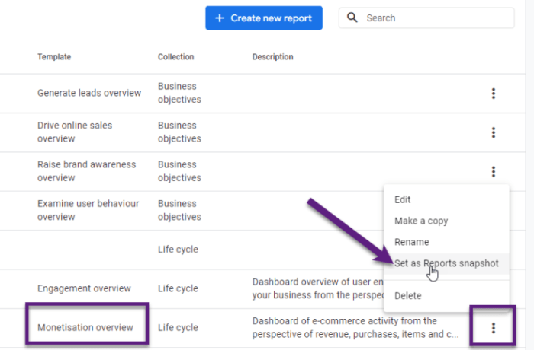Click the magnifier icon in search box
The image size is (534, 350).
(x=352, y=17)
